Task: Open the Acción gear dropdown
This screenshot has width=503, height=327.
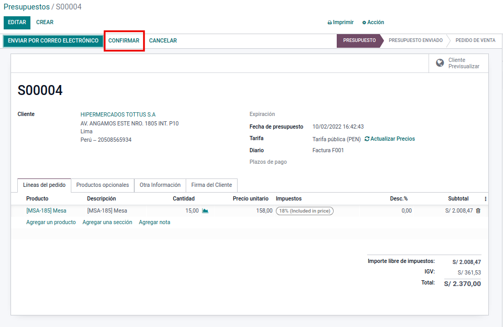Action: (x=373, y=23)
